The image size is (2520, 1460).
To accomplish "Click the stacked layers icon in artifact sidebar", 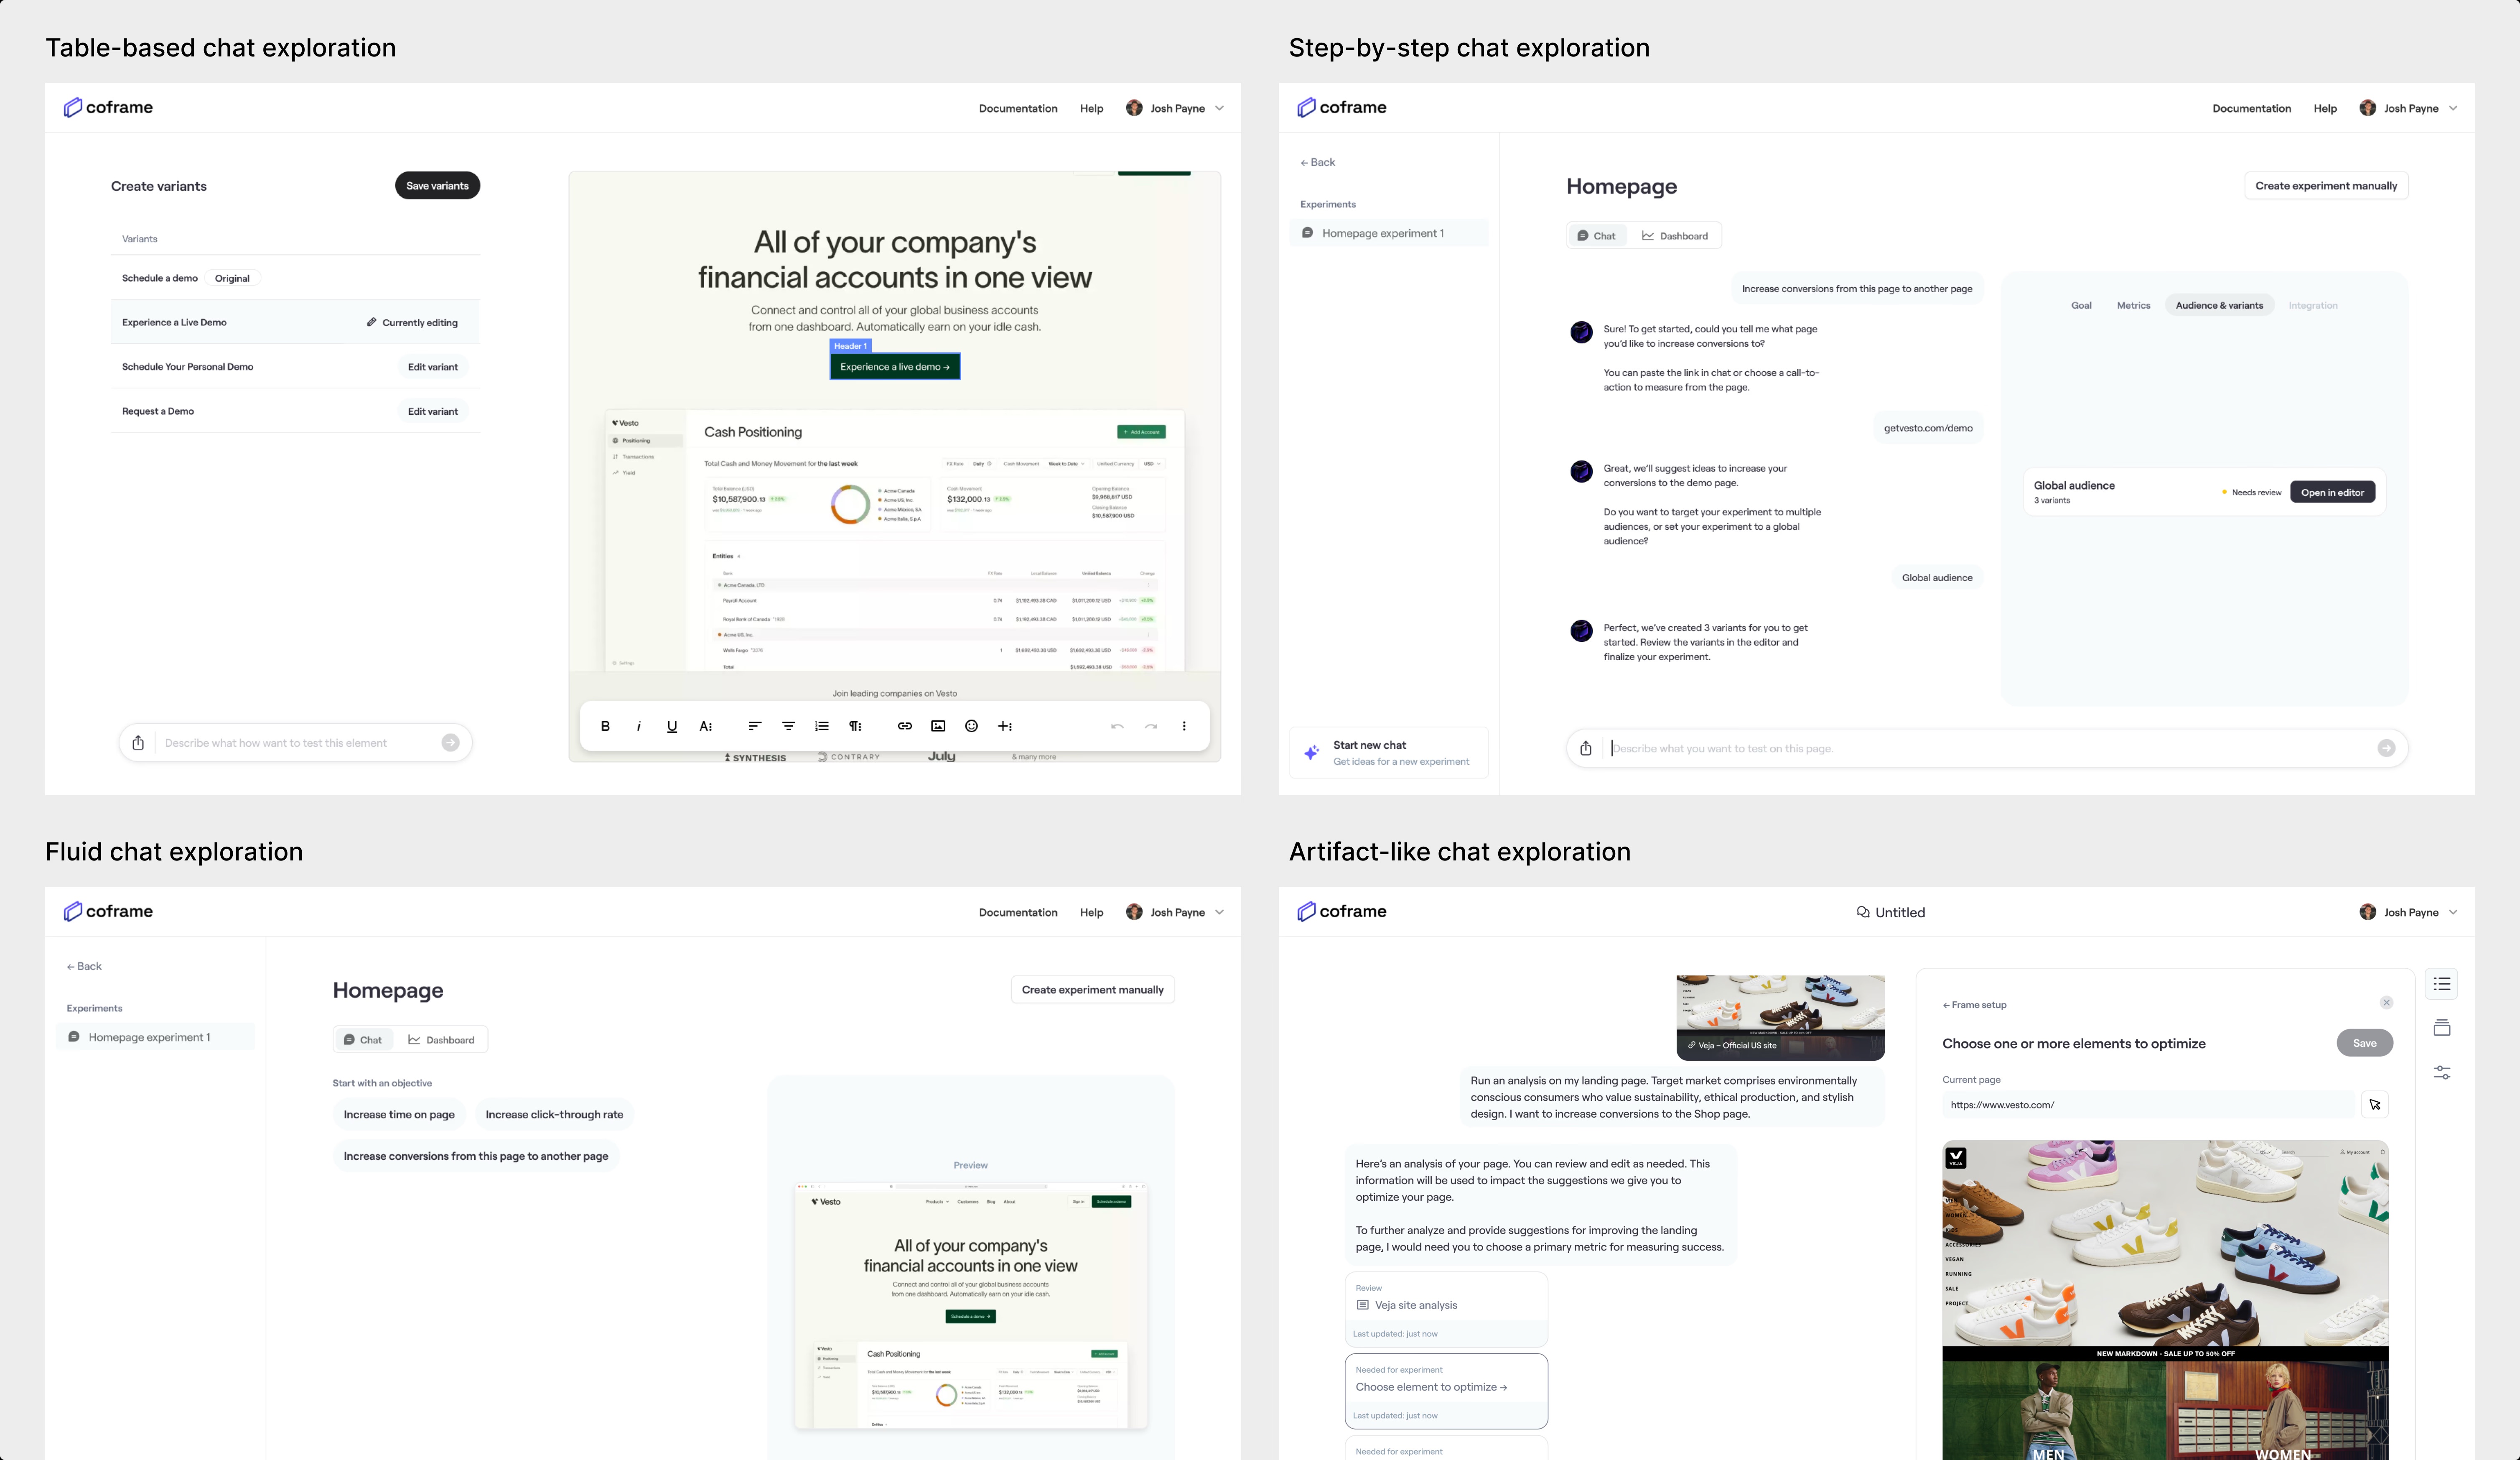I will (2442, 1028).
